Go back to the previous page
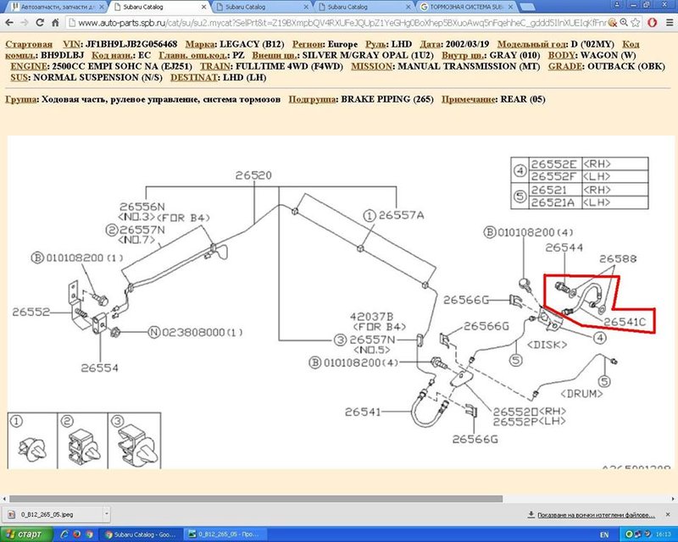This screenshot has width=678, height=542. point(9,23)
